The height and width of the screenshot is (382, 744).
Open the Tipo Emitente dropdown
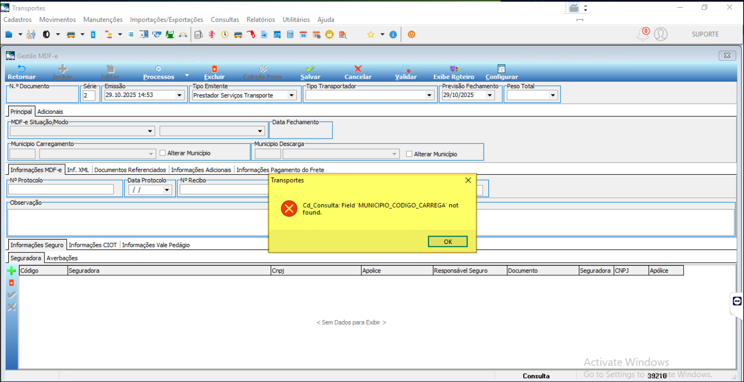pyautogui.click(x=291, y=96)
